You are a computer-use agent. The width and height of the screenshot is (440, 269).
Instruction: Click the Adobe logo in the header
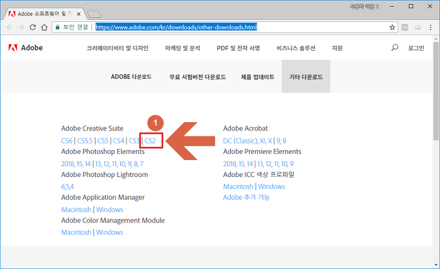(x=25, y=47)
